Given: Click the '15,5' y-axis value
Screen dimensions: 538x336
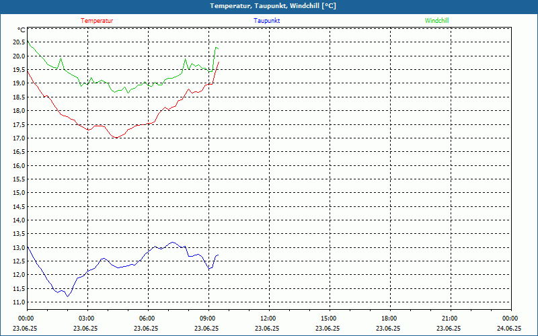Looking at the screenshot, I should (20, 179).
